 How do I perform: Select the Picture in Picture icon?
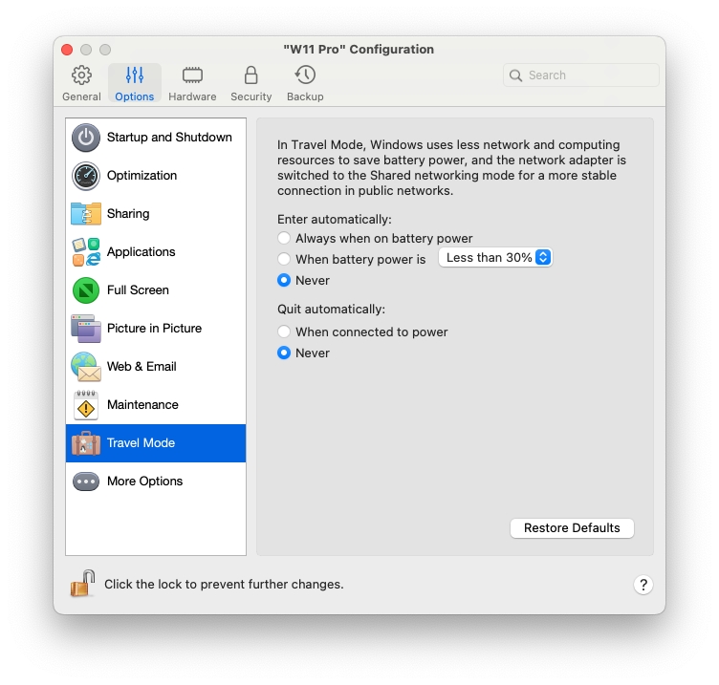86,329
